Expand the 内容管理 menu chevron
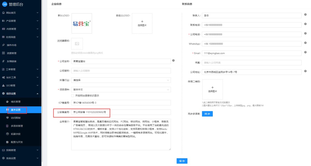The height and width of the screenshot is (166, 311). [38, 29]
